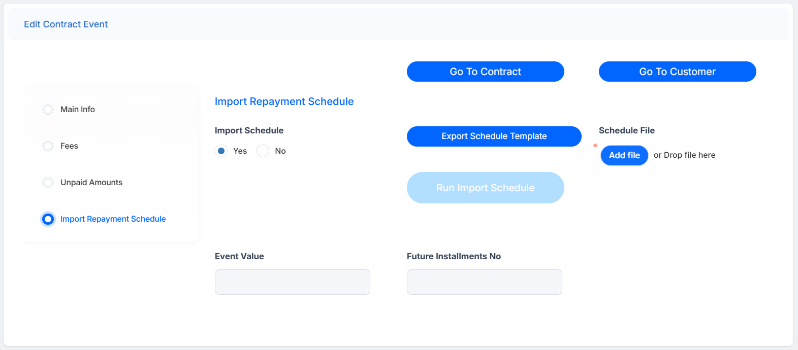Viewport: 798px width, 350px height.
Task: Click the 'or Drop file here' area
Action: [x=684, y=155]
